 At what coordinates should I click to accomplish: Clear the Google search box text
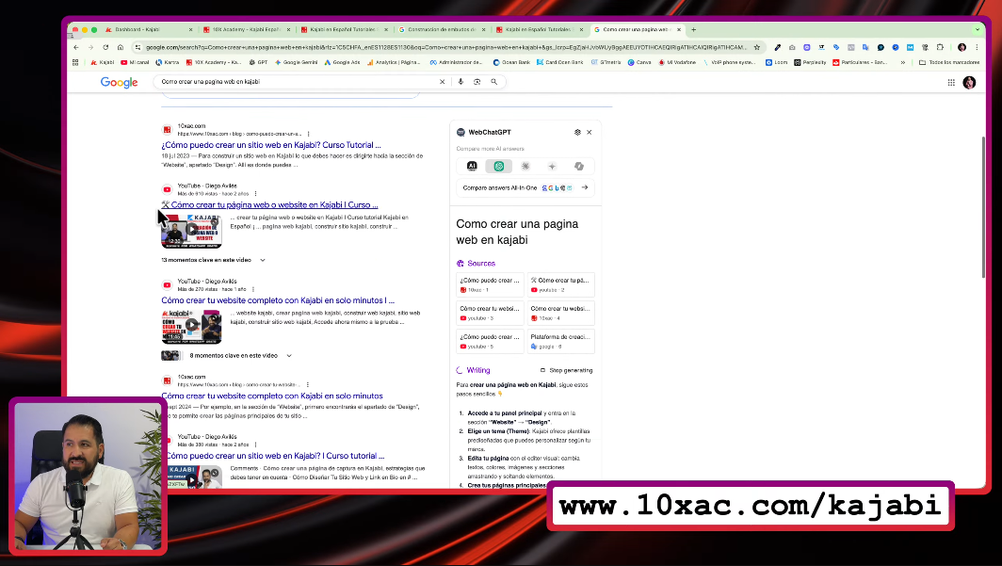442,82
